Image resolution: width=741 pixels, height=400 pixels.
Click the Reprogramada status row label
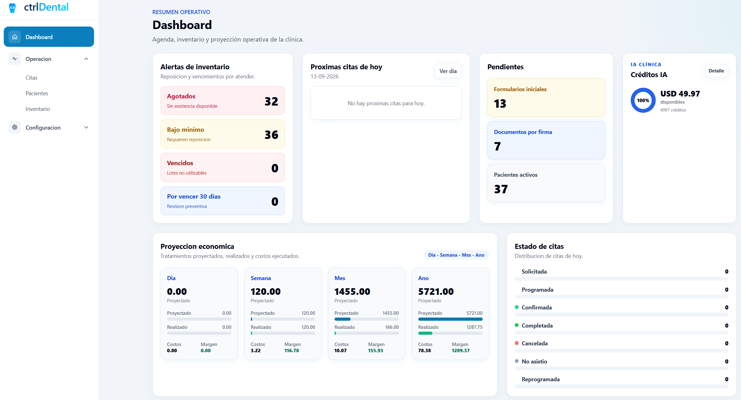(x=540, y=379)
